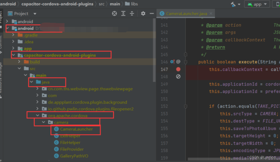
Task: Collapse capacitor-cordova-android-plugins module
Action: coord(14,55)
